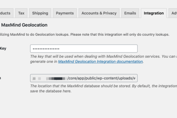This screenshot has width=177, height=118.
Task: Click the truncated database path label
Action: pos(1,78)
